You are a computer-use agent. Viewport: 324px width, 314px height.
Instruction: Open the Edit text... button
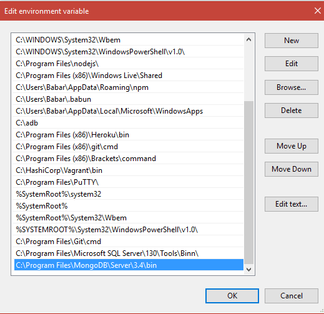tap(292, 204)
